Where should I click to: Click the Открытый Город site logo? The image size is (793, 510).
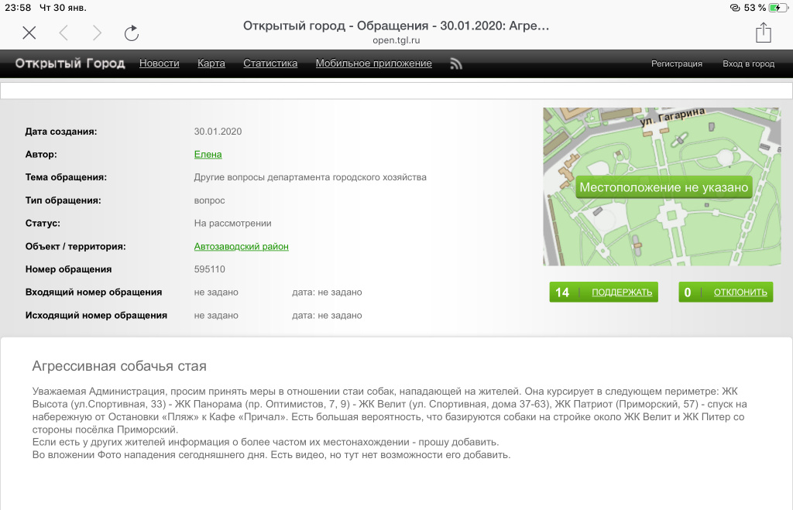tap(70, 63)
